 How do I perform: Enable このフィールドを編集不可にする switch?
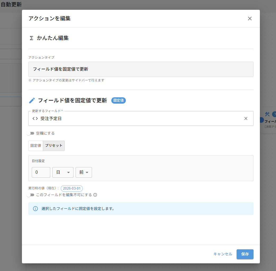(30, 195)
